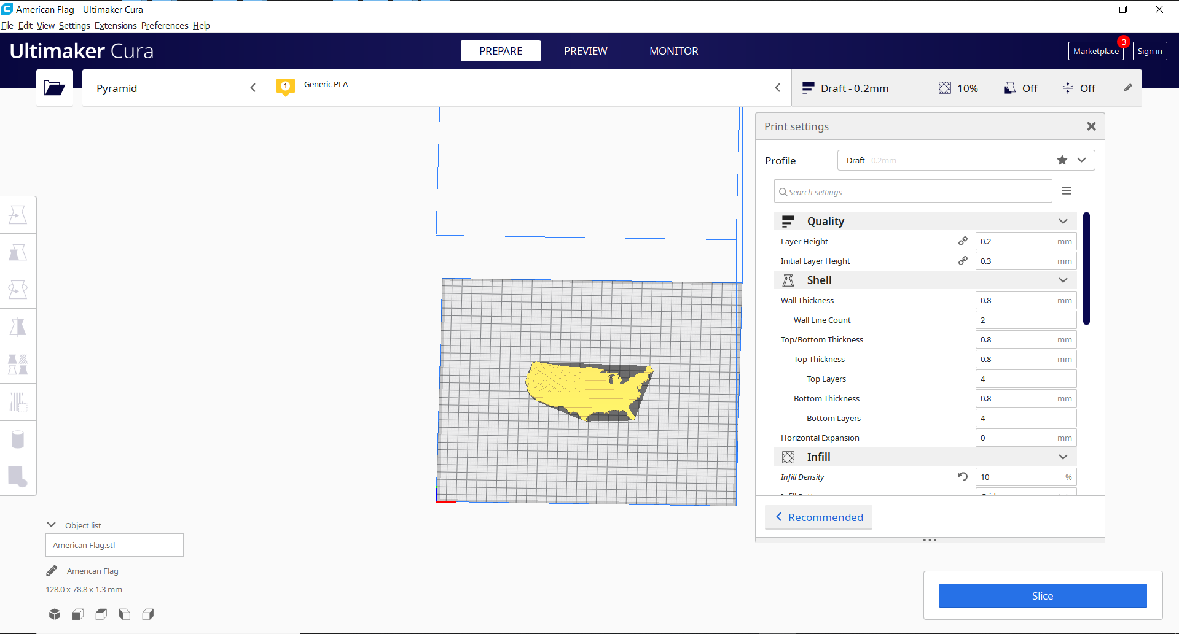This screenshot has width=1179, height=634.
Task: Select the Move tool in left toolbar
Action: (18, 215)
